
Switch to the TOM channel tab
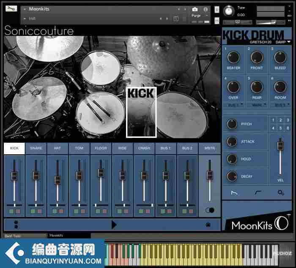(x=79, y=148)
